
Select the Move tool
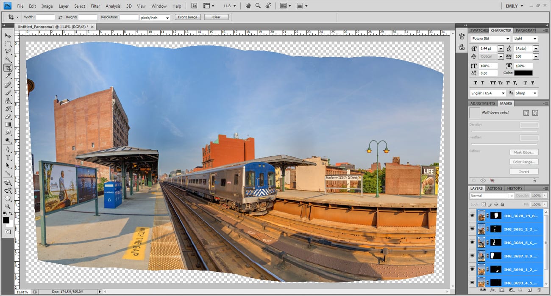coord(8,36)
